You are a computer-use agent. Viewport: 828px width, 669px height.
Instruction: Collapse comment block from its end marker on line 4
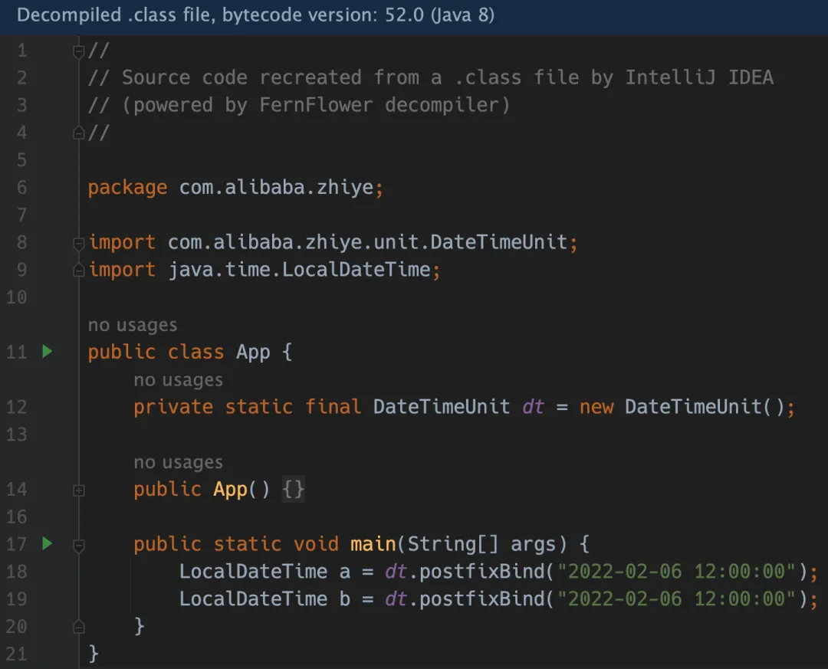click(79, 133)
